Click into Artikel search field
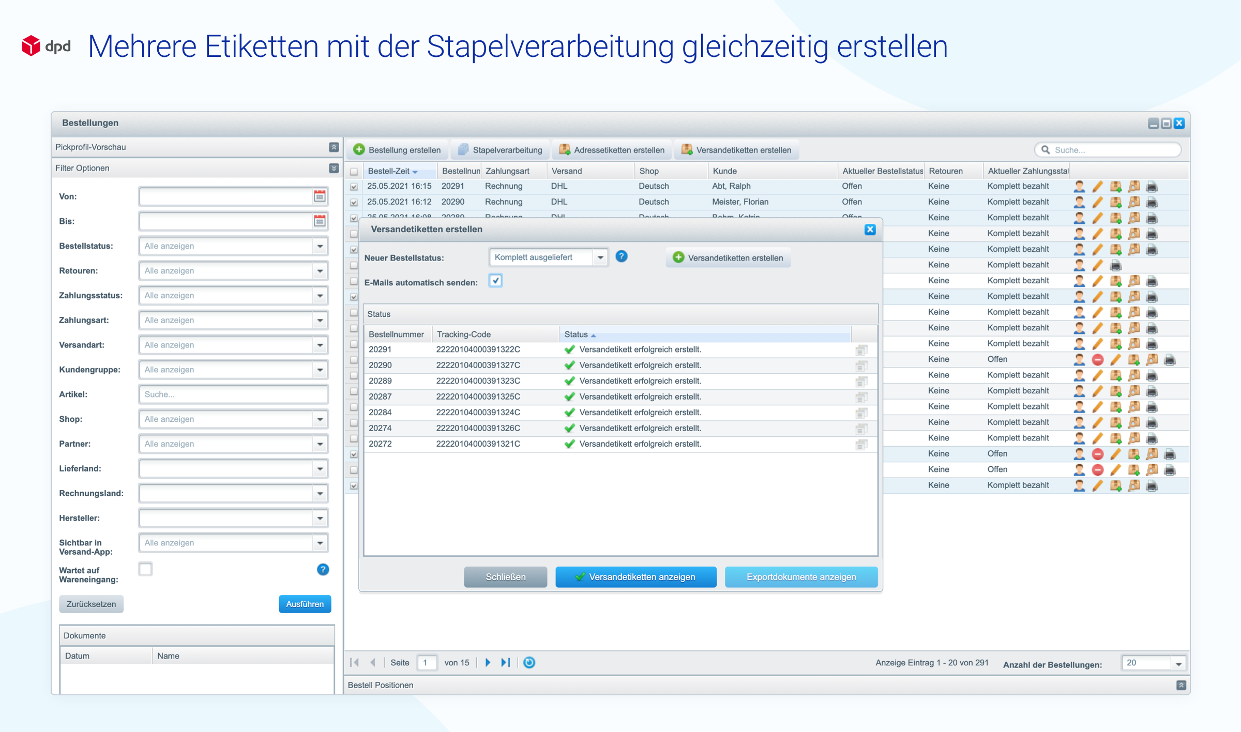Screen dimensions: 1241x732 [233, 394]
